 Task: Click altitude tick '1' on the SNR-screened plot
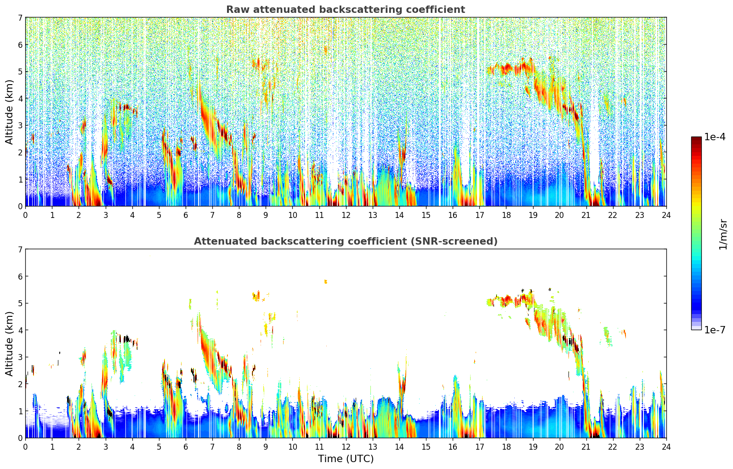(20, 411)
